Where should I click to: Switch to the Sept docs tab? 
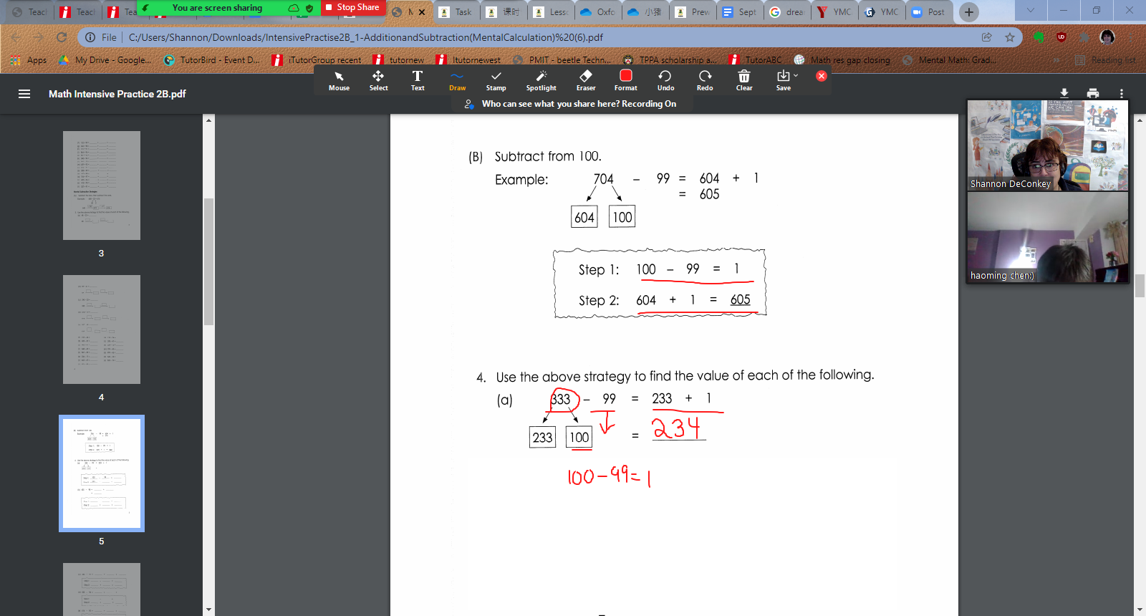[740, 12]
